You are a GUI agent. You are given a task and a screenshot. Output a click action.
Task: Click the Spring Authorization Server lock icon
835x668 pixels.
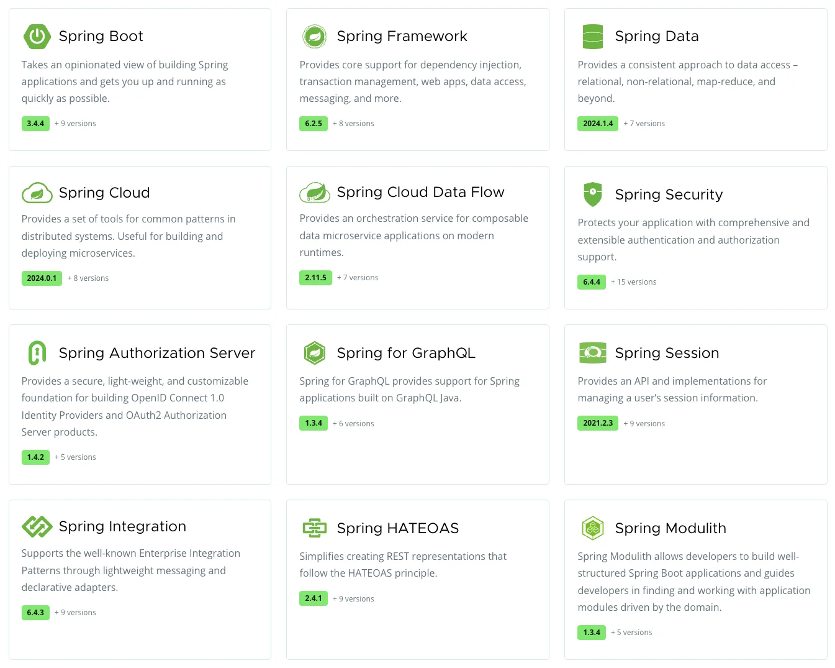click(x=37, y=352)
